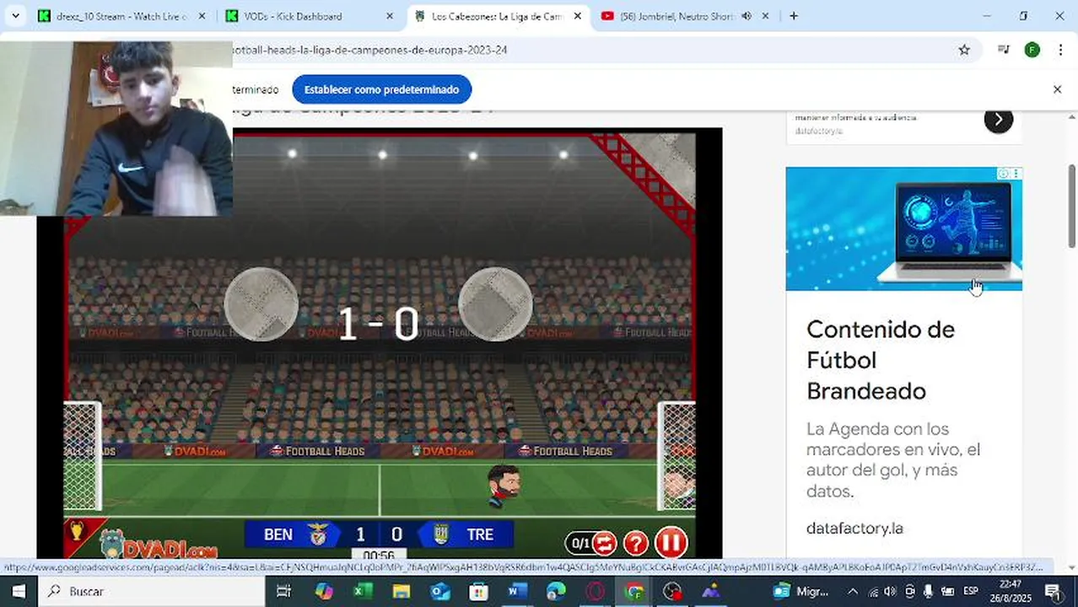The image size is (1078, 607).
Task: Open the Chrome three-dot menu
Action: point(1060,50)
